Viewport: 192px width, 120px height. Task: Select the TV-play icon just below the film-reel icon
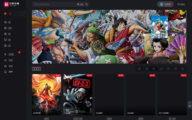coord(5,28)
